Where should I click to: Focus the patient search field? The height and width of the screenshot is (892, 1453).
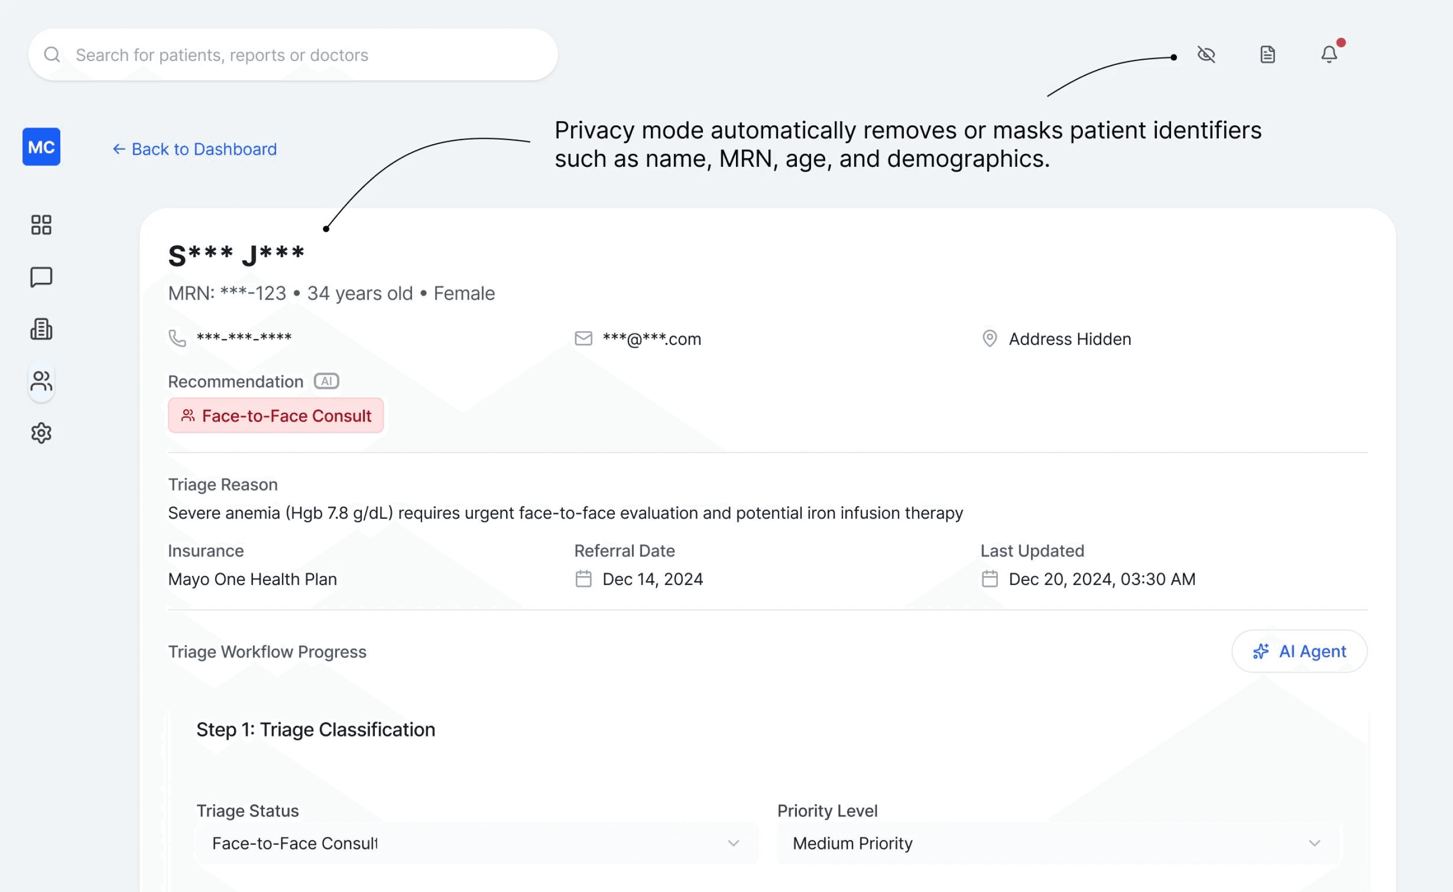pyautogui.click(x=307, y=55)
